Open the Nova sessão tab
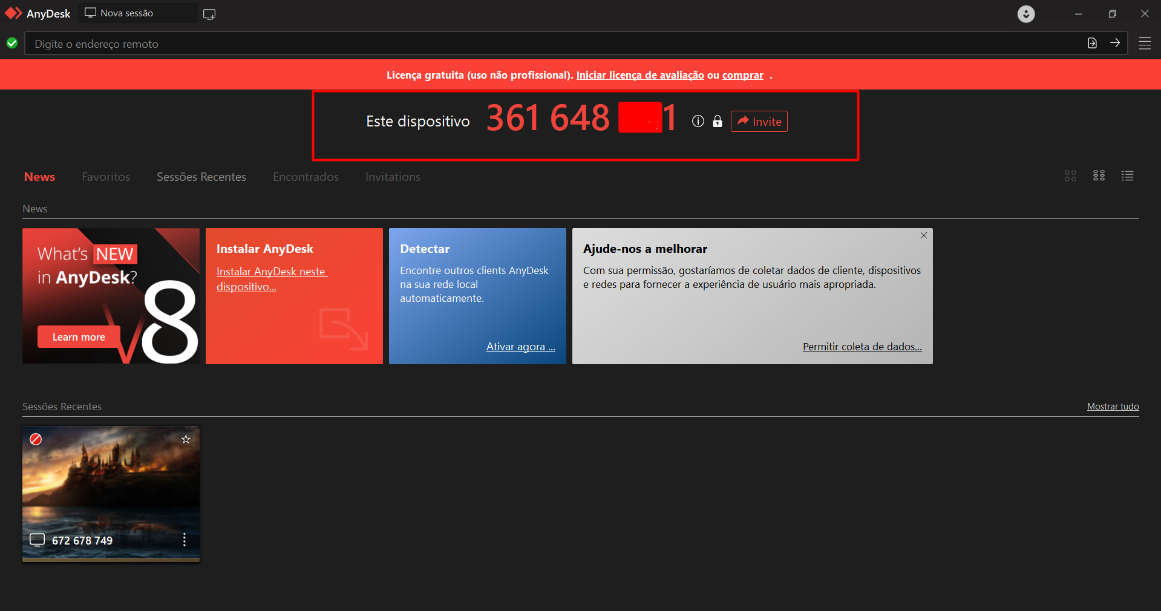 click(137, 13)
